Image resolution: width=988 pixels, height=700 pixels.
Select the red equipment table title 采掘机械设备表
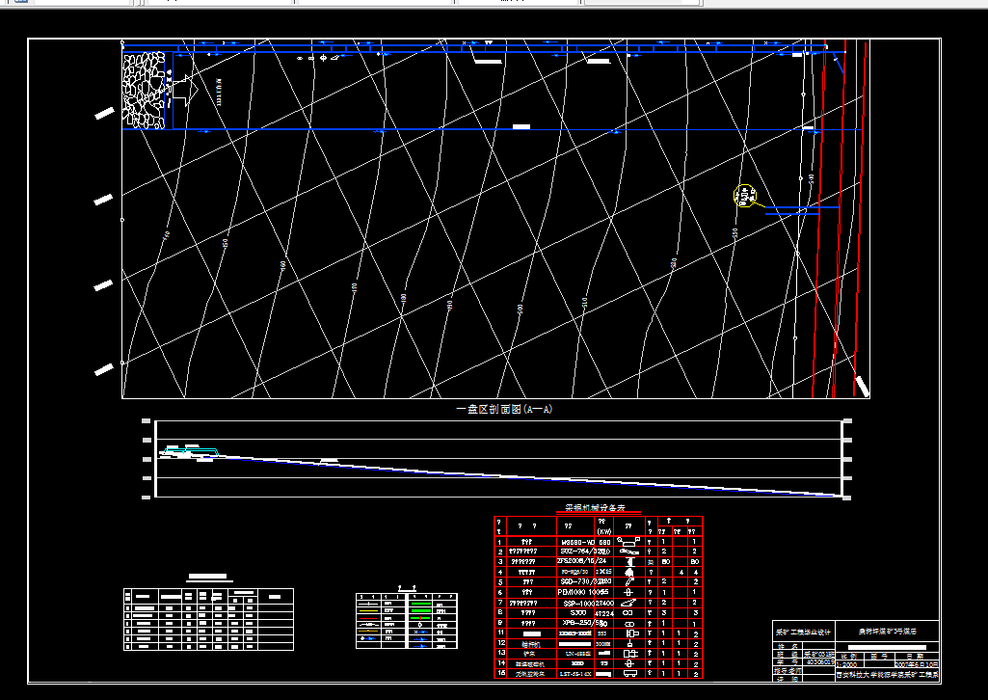(595, 508)
